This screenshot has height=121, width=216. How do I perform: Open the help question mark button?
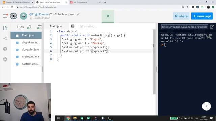click(x=206, y=106)
